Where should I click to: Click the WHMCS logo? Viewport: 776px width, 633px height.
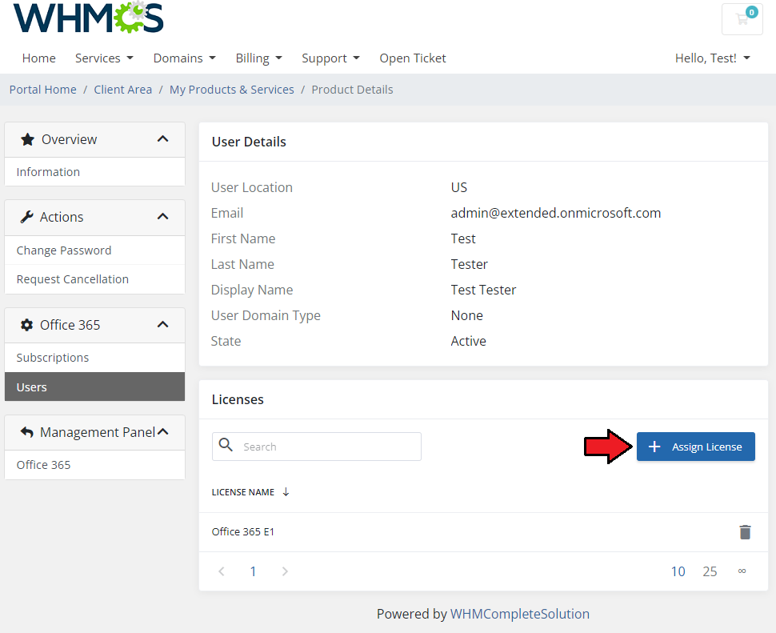click(x=88, y=18)
